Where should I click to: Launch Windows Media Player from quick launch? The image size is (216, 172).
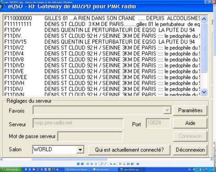click(42, 170)
